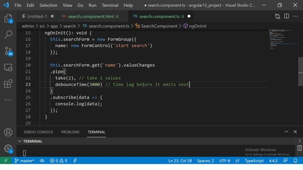Open the File menu
Screen dimensions: 303x170
click(18, 5)
